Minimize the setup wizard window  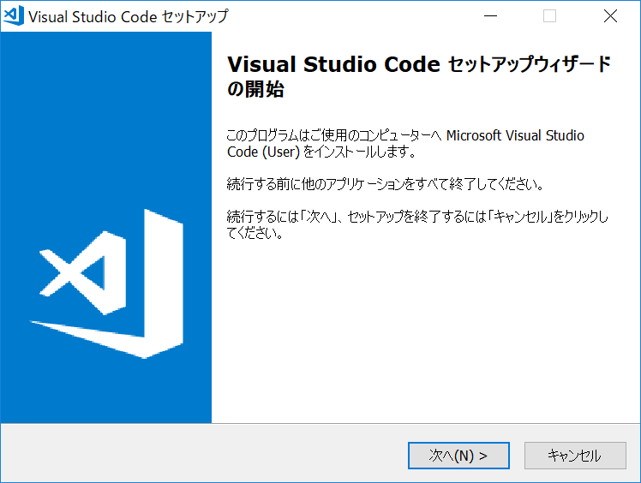point(491,16)
